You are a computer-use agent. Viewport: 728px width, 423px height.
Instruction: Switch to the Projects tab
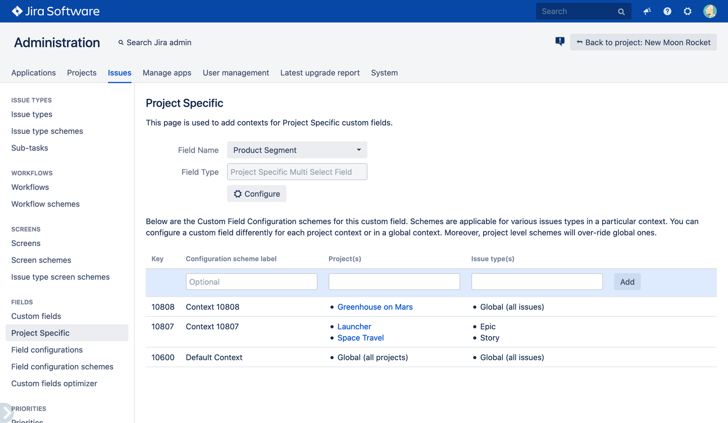[82, 73]
